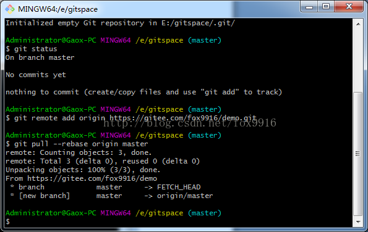368x232 pixels.
Task: Click the scrollbar up arrow
Action: point(358,24)
